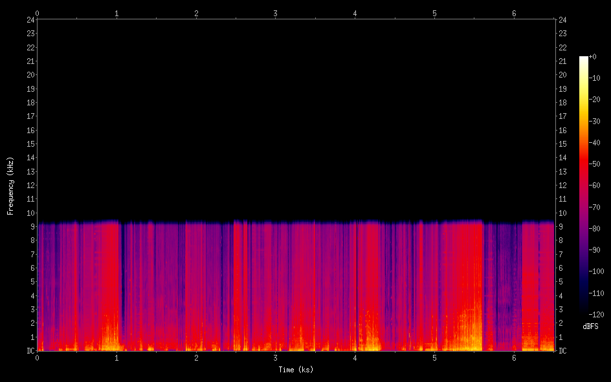Click the 0 tick on bottom time axis
The height and width of the screenshot is (382, 611).
coord(38,357)
